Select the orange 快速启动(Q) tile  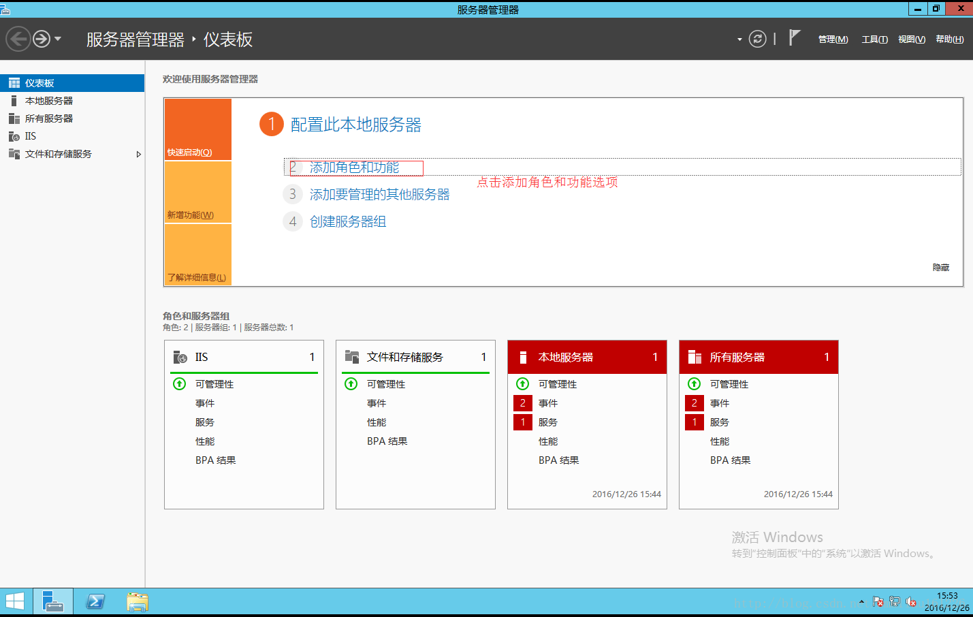[197, 129]
